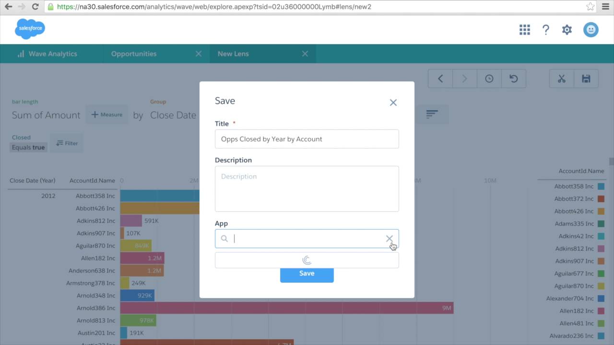Click row label Anderson638 Inc

tap(92, 271)
